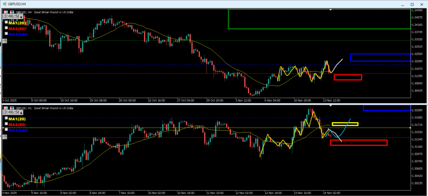
Task: Toggle the MA3(240) checkbox in the H1 chart
Action: pos(6,130)
